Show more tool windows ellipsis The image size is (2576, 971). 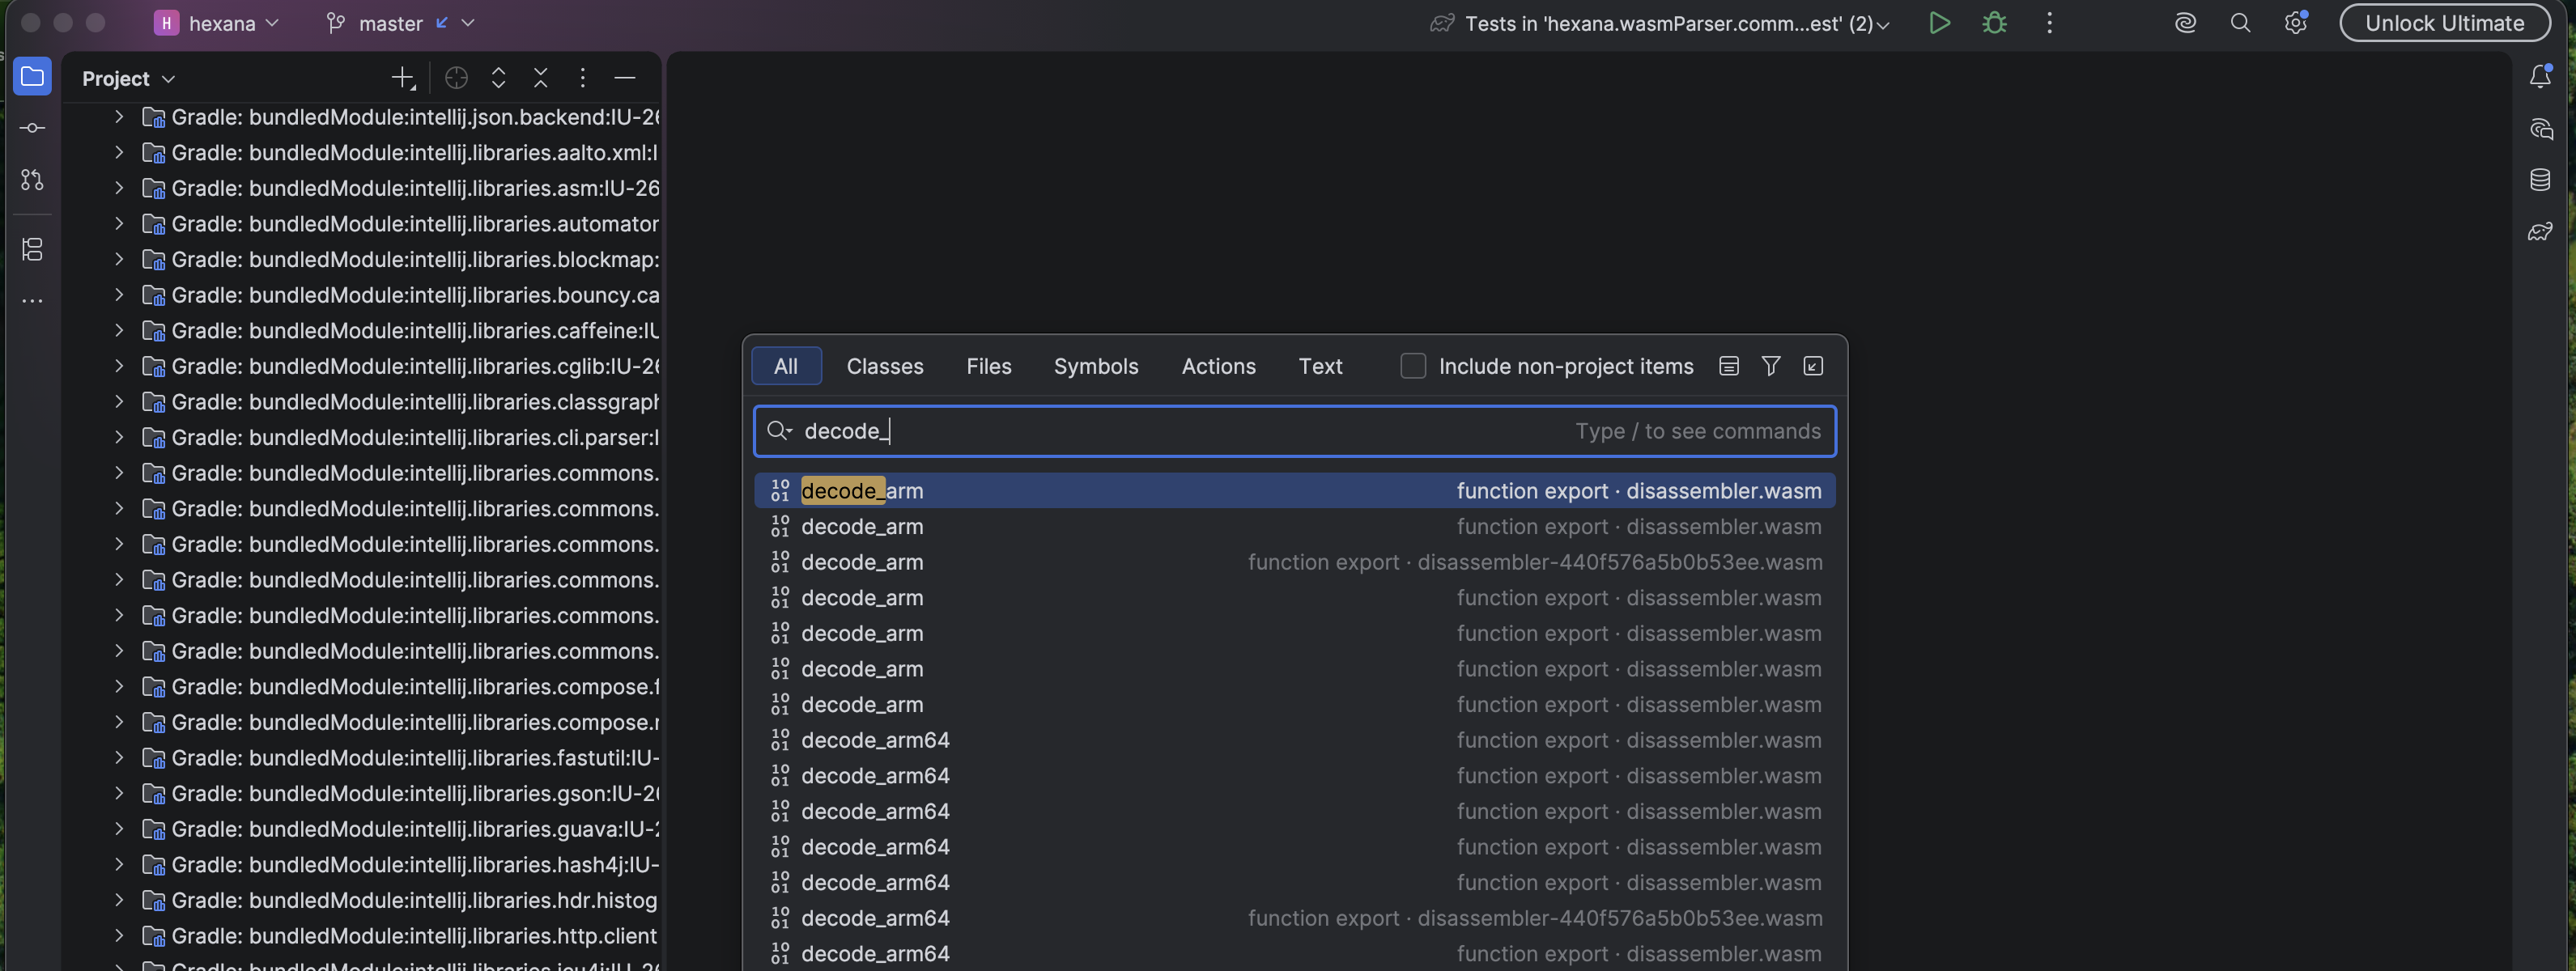[32, 300]
